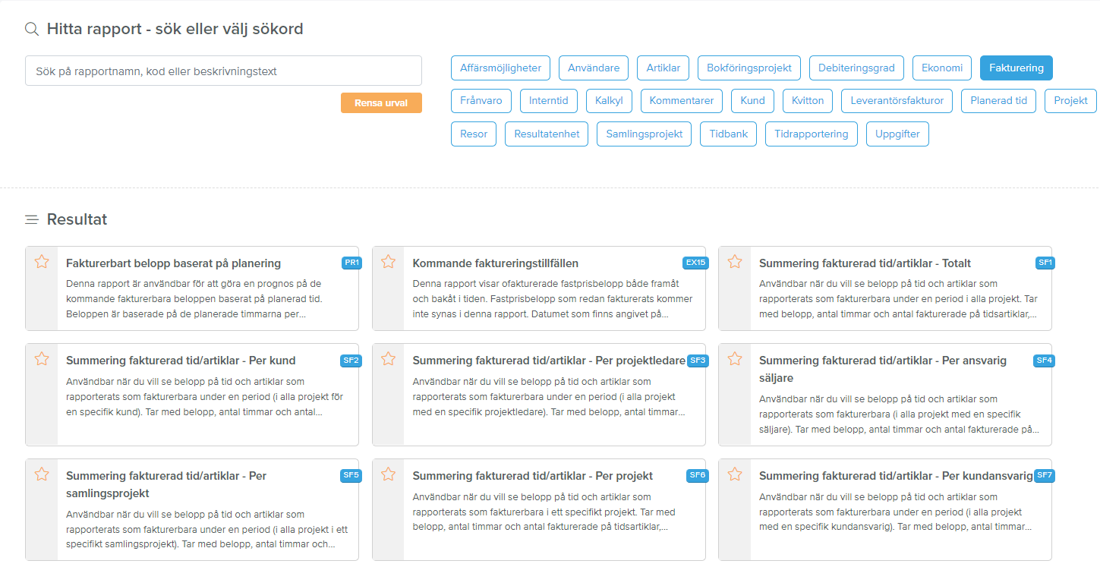Filter by the Resultatenhet keyword

point(547,134)
